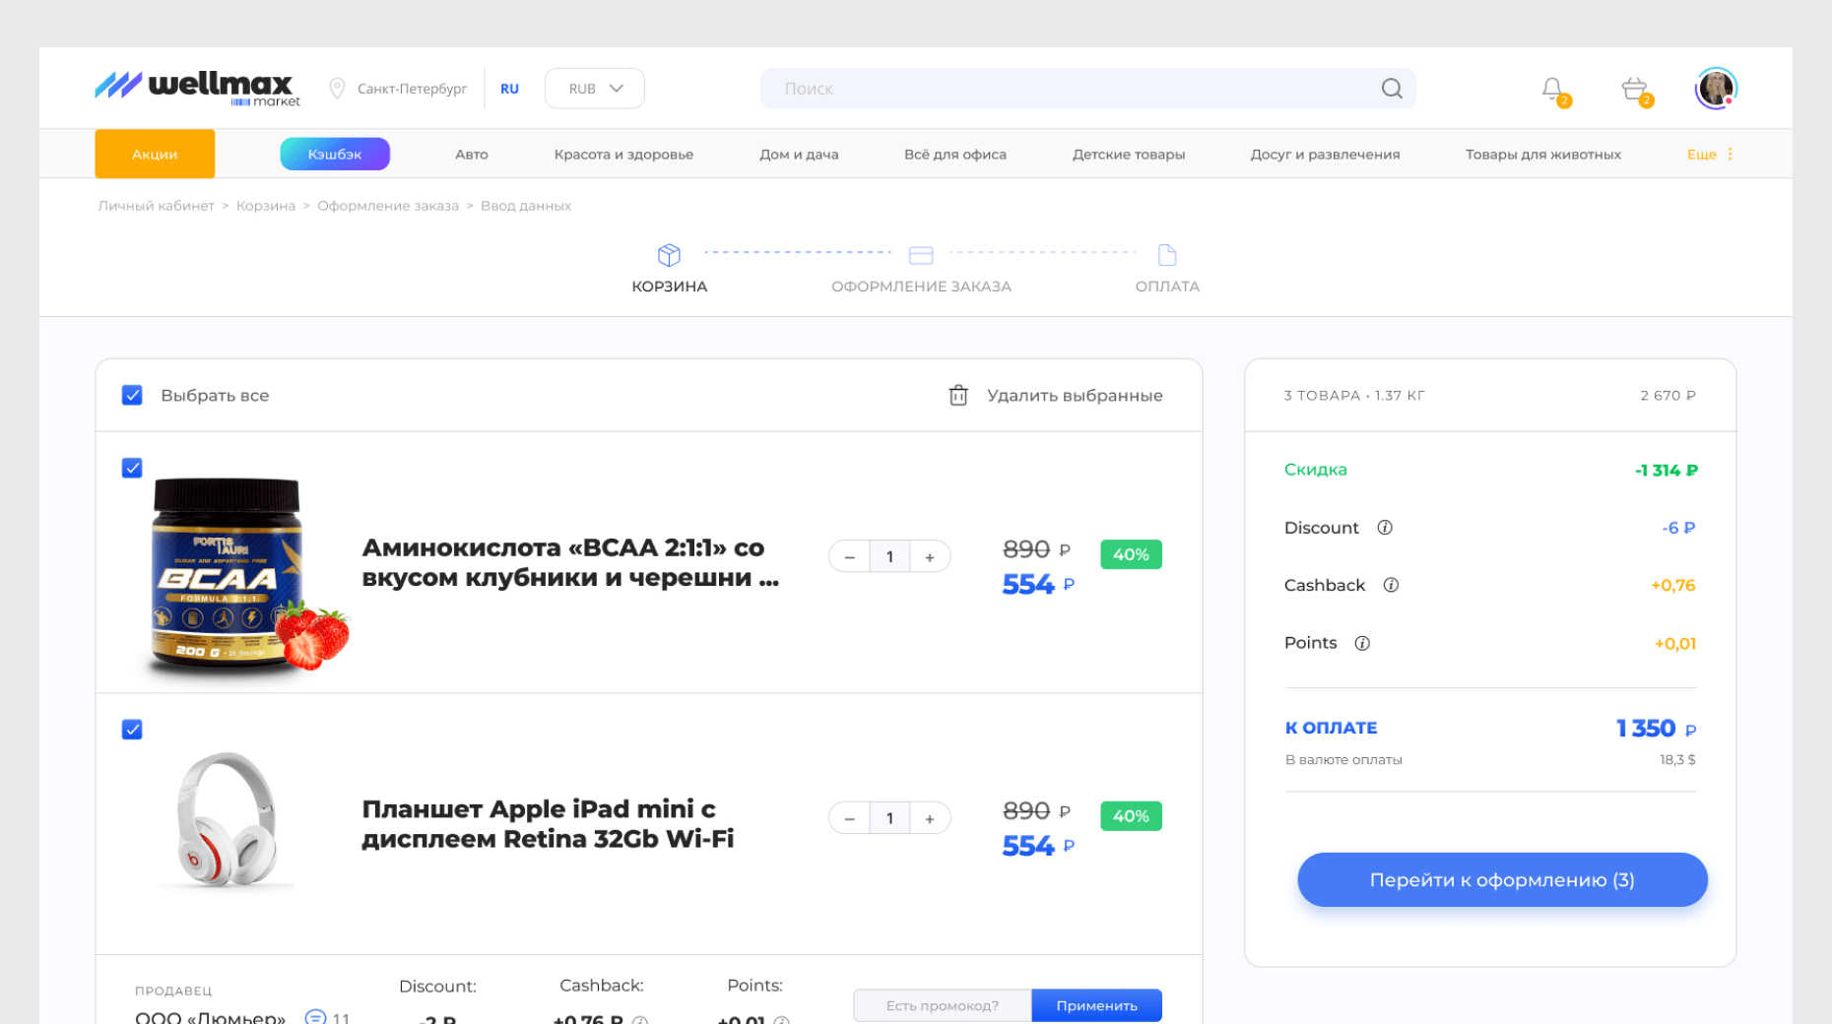Open the RUB currency dropdown
The image size is (1832, 1024).
[595, 89]
